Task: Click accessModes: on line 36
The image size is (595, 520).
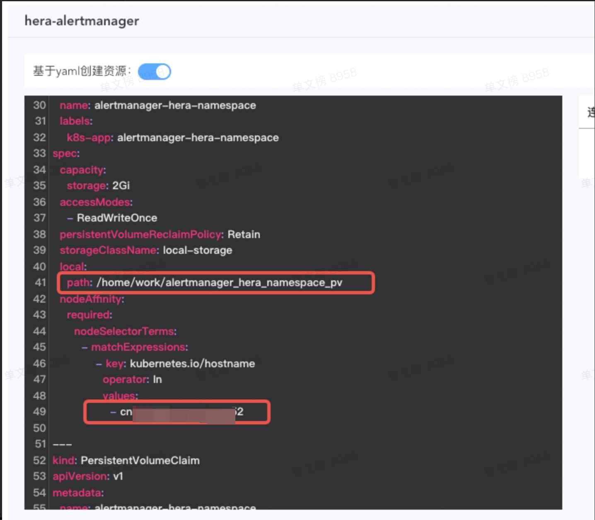Action: 96,202
